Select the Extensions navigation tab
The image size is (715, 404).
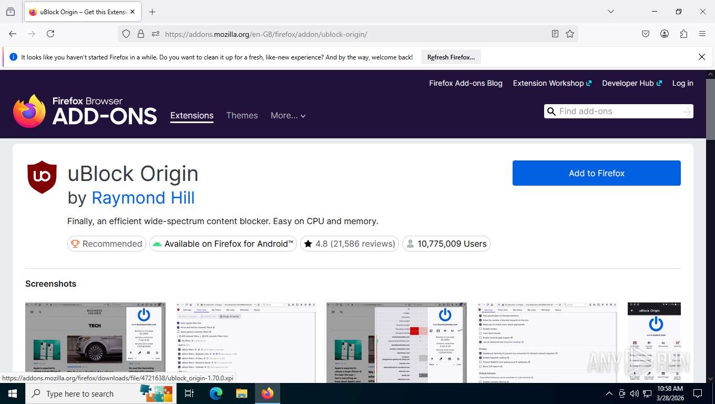click(x=192, y=116)
